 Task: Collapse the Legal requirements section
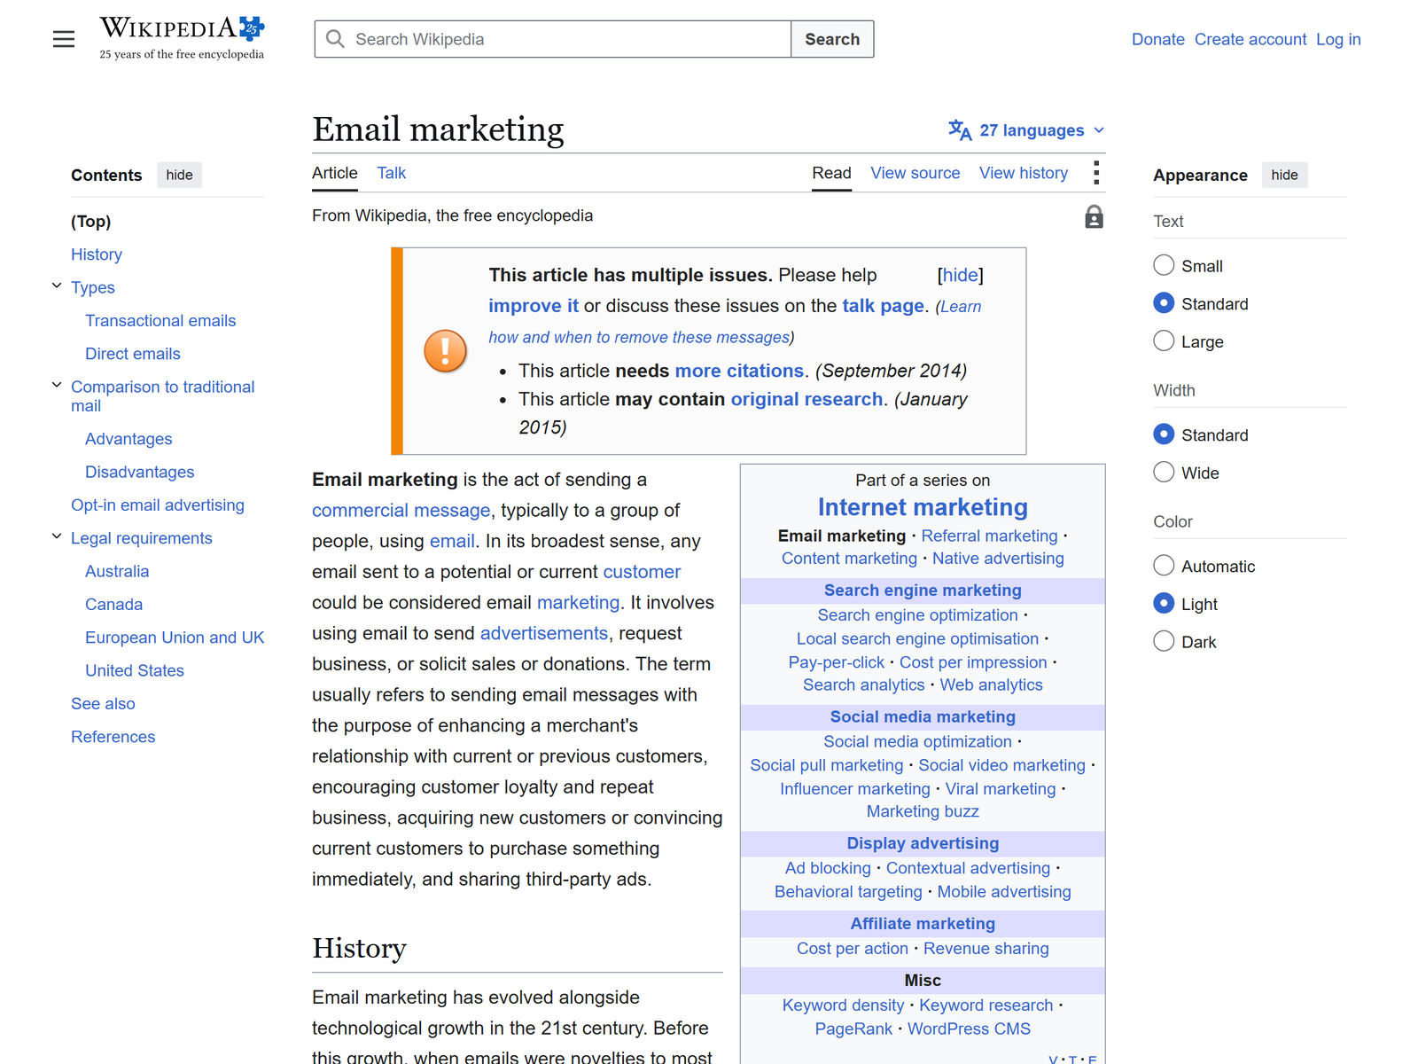coord(57,536)
